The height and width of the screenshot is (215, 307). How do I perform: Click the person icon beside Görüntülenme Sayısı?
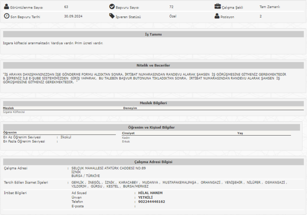7,7
